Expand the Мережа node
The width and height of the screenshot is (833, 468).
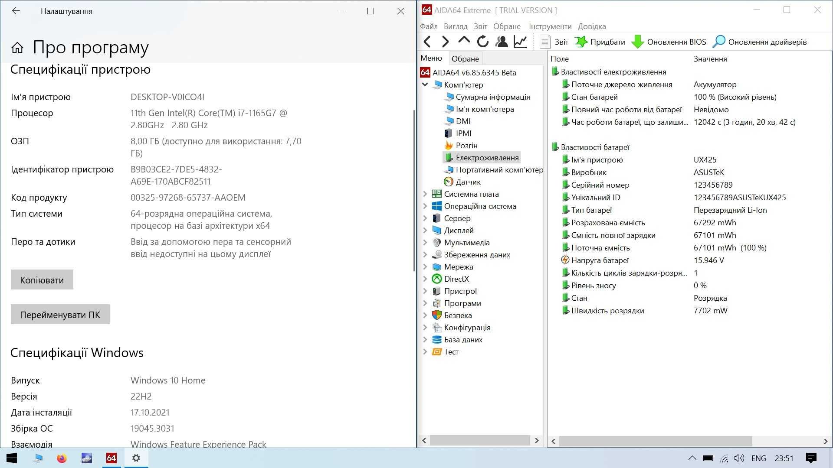[425, 266]
